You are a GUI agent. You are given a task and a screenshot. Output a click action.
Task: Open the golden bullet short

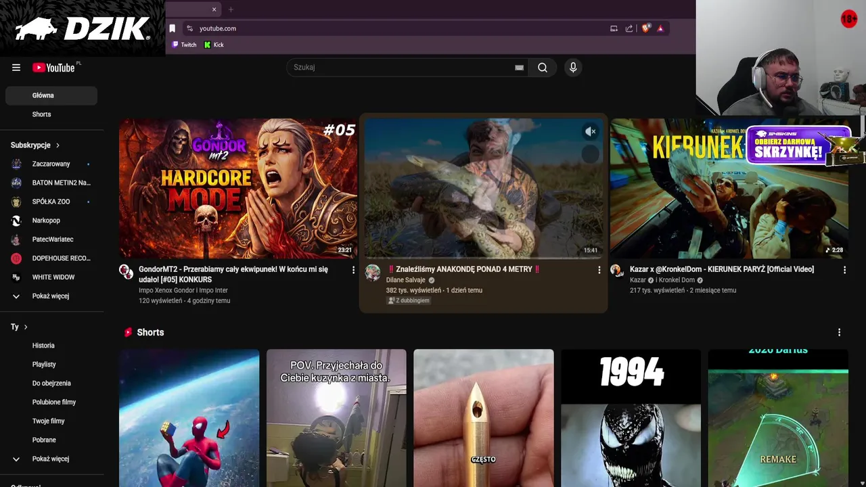[x=483, y=418]
